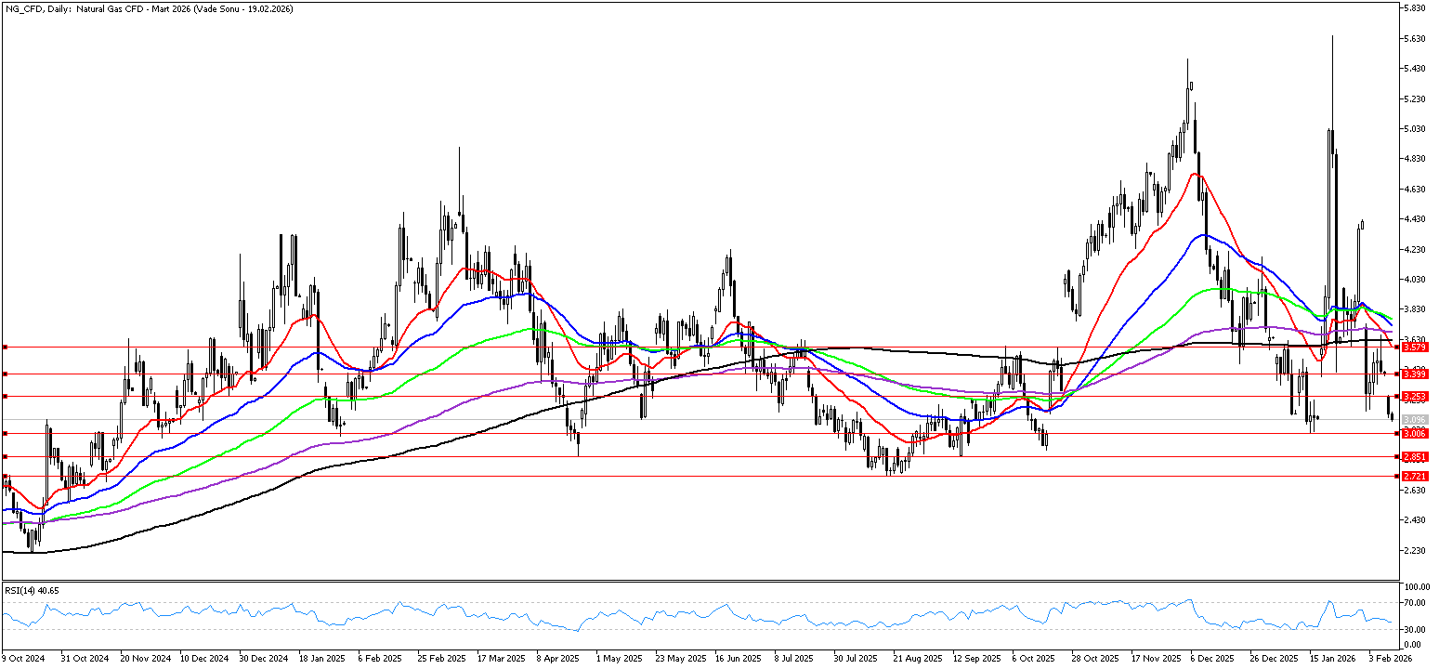Image resolution: width=1439 pixels, height=669 pixels.
Task: Click the 26 Dec 2025 date label
Action: (1274, 659)
